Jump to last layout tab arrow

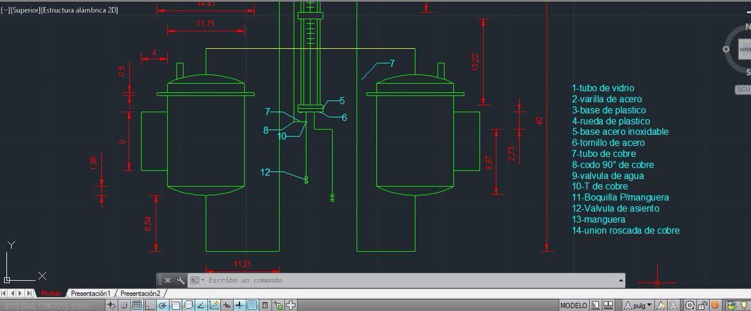[31, 293]
